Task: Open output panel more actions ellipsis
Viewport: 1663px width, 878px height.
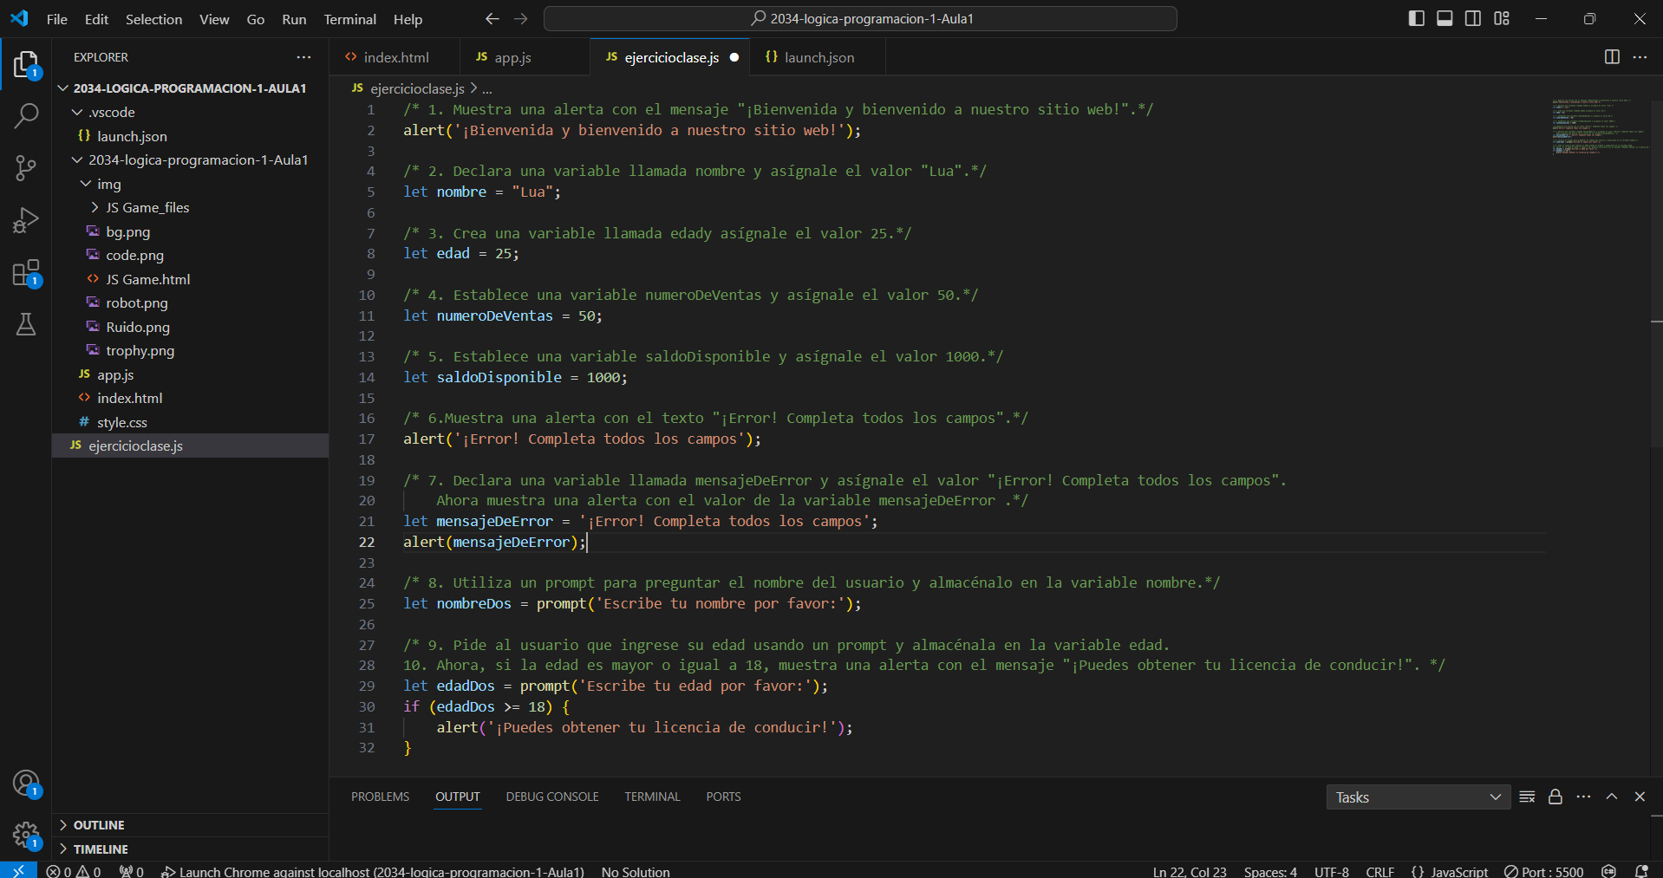Action: tap(1583, 797)
